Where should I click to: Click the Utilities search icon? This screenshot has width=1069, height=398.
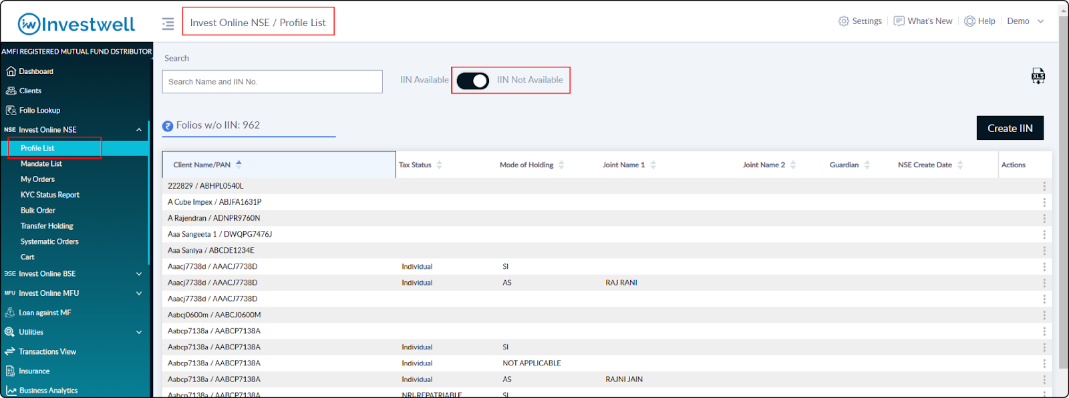point(10,332)
